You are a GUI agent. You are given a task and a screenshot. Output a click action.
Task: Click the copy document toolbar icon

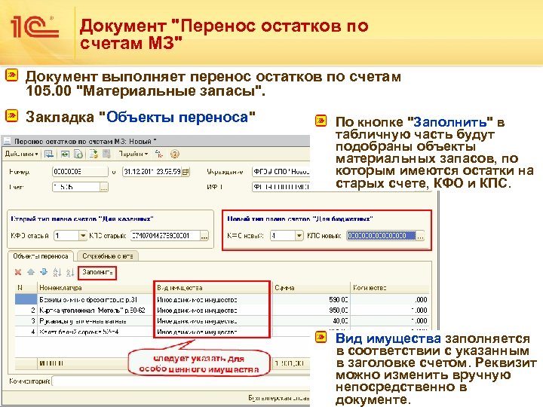tap(78, 154)
